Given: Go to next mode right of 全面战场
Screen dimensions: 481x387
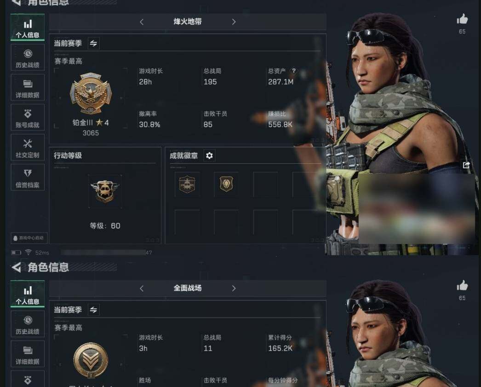Looking at the screenshot, I should click(x=234, y=289).
